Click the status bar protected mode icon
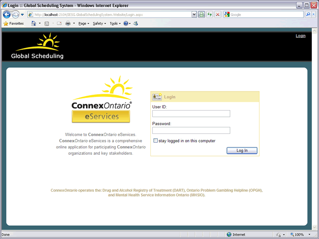Screen dimensions: 319x239 (278, 235)
